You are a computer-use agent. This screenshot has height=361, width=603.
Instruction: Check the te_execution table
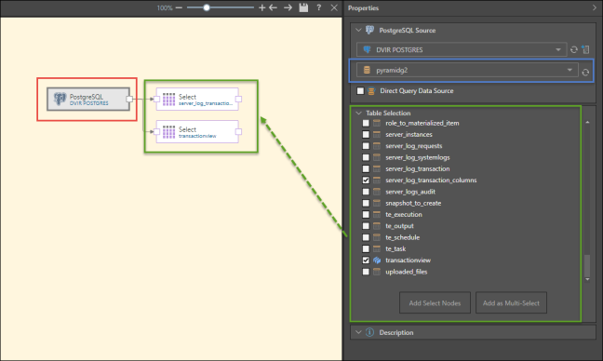coord(366,215)
